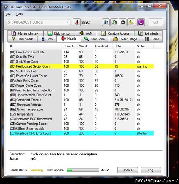This screenshot has height=184, width=179.
Task: Select the (C7) Interface CRC Error Count row
Action: [81, 133]
